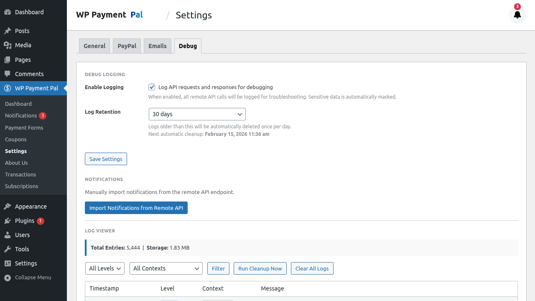This screenshot has height=301, width=535.
Task: Select the WP Payment Pal dollar icon
Action: click(7, 88)
